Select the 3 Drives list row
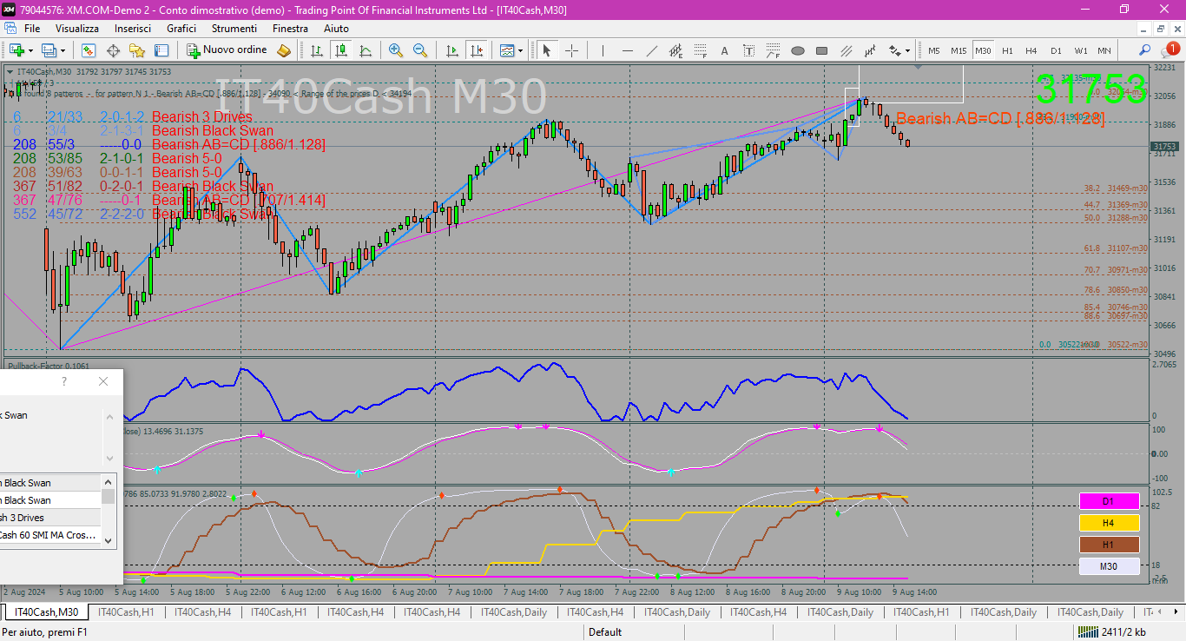1186x641 pixels. pyautogui.click(x=51, y=518)
